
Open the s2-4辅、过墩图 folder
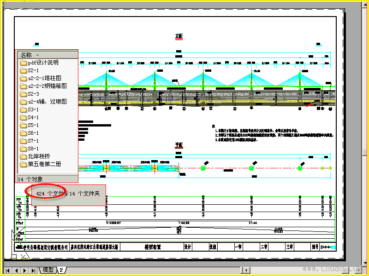[43, 102]
